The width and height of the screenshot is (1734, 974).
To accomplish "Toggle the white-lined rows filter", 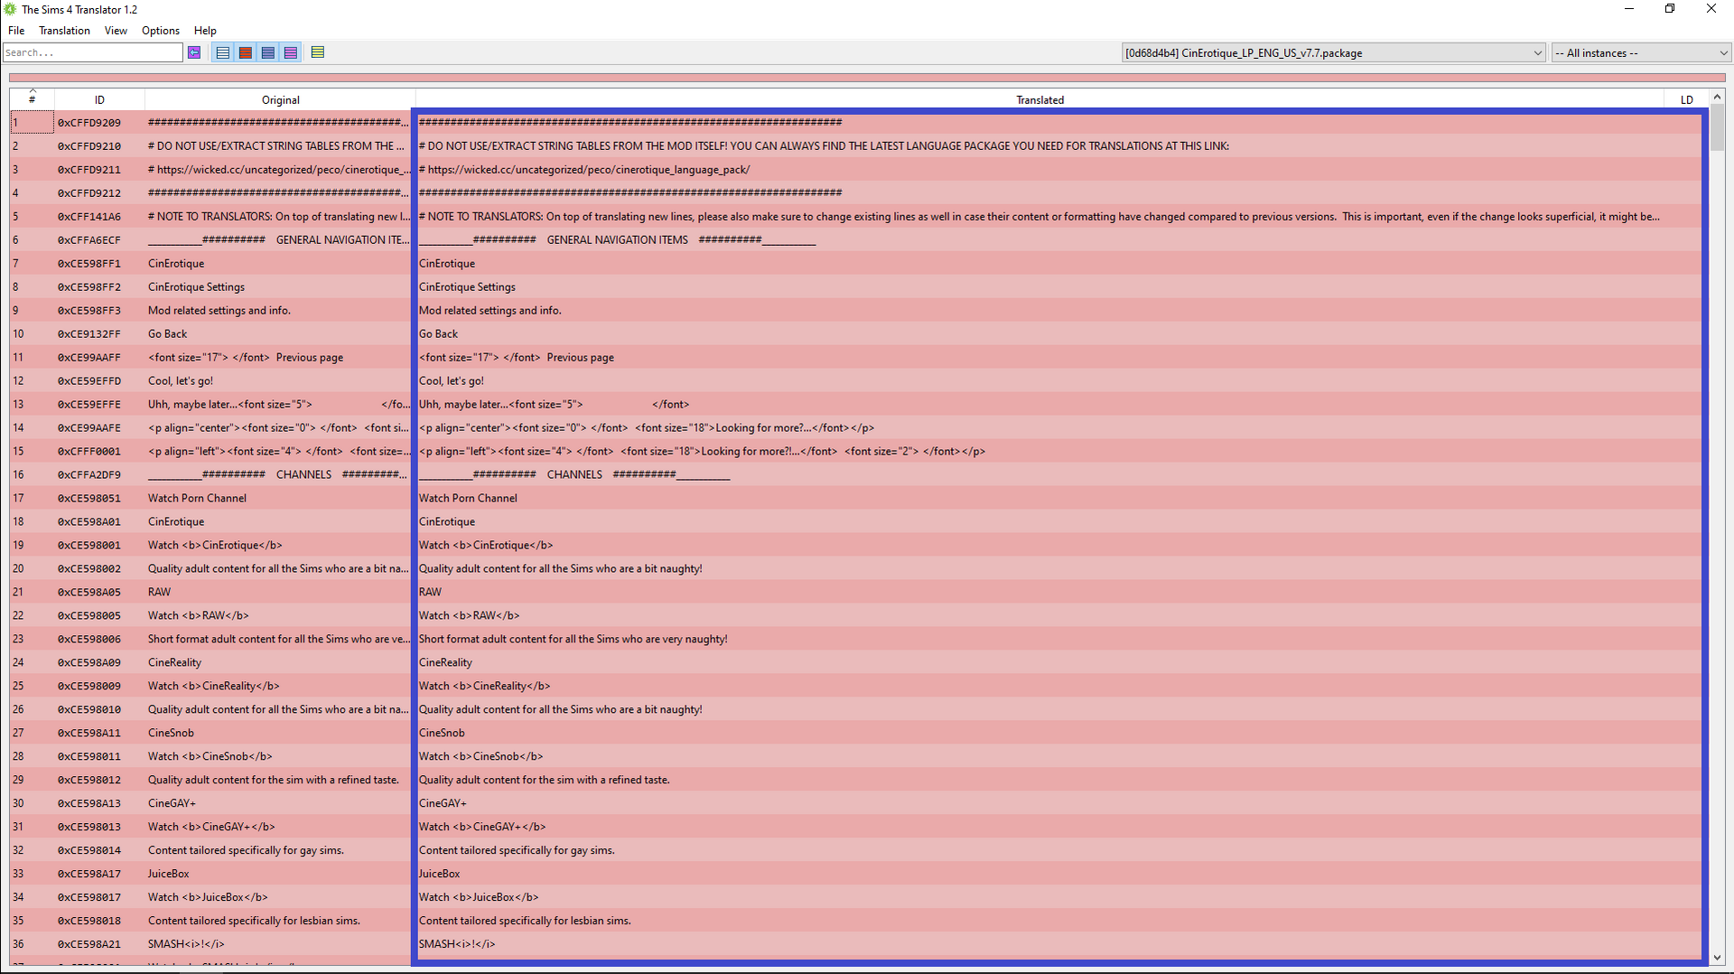I will click(223, 52).
